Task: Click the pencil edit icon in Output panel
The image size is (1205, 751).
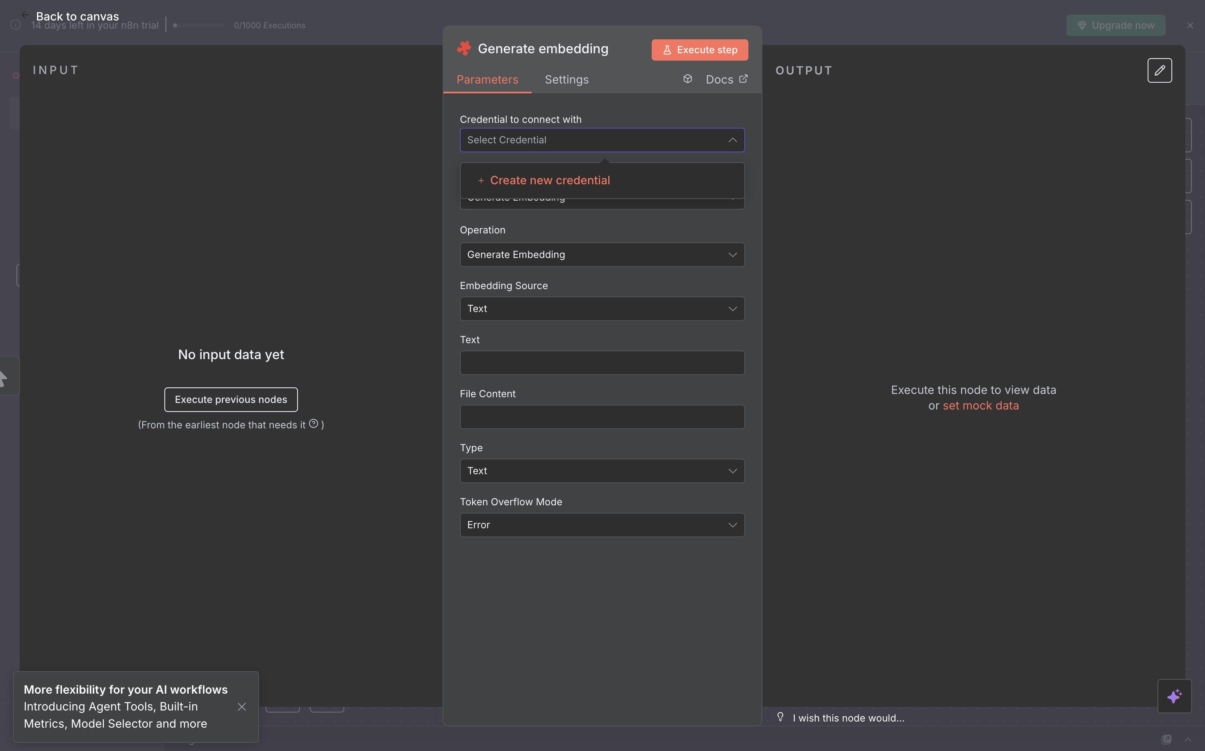Action: pyautogui.click(x=1159, y=70)
